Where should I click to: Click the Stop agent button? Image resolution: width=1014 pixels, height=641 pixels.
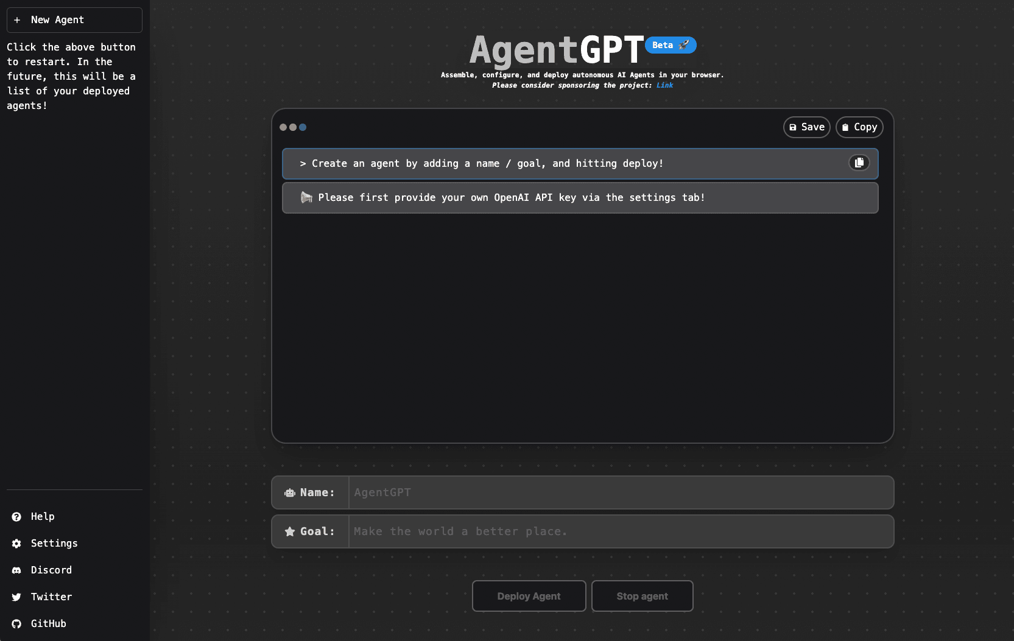[642, 596]
